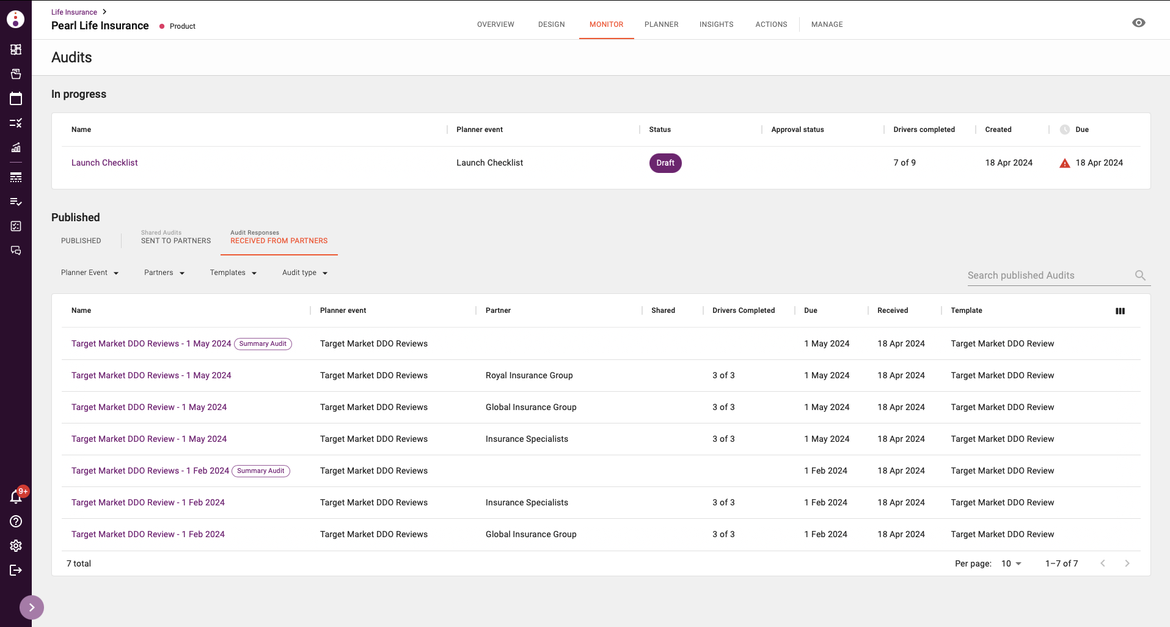Open the Audit type filter dropdown

pyautogui.click(x=305, y=273)
